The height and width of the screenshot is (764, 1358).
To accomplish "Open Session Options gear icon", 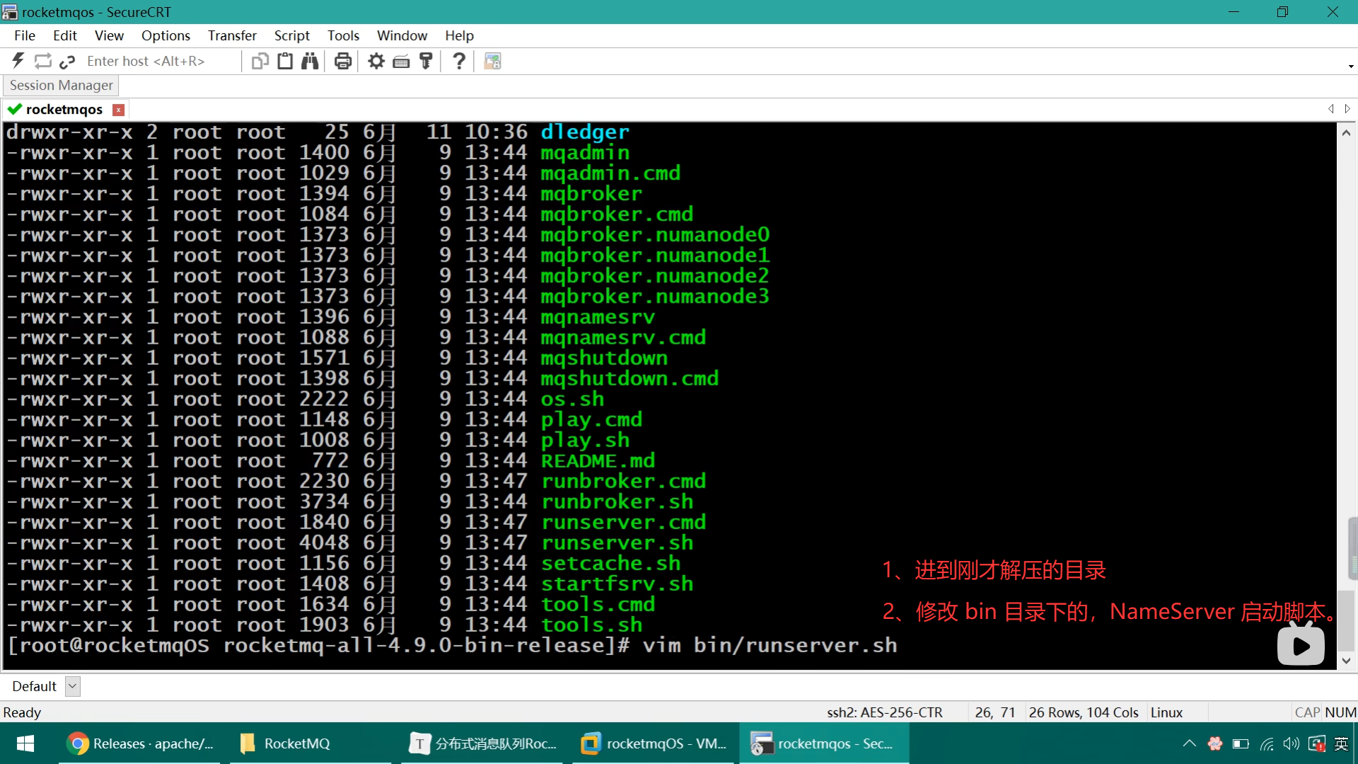I will (376, 61).
